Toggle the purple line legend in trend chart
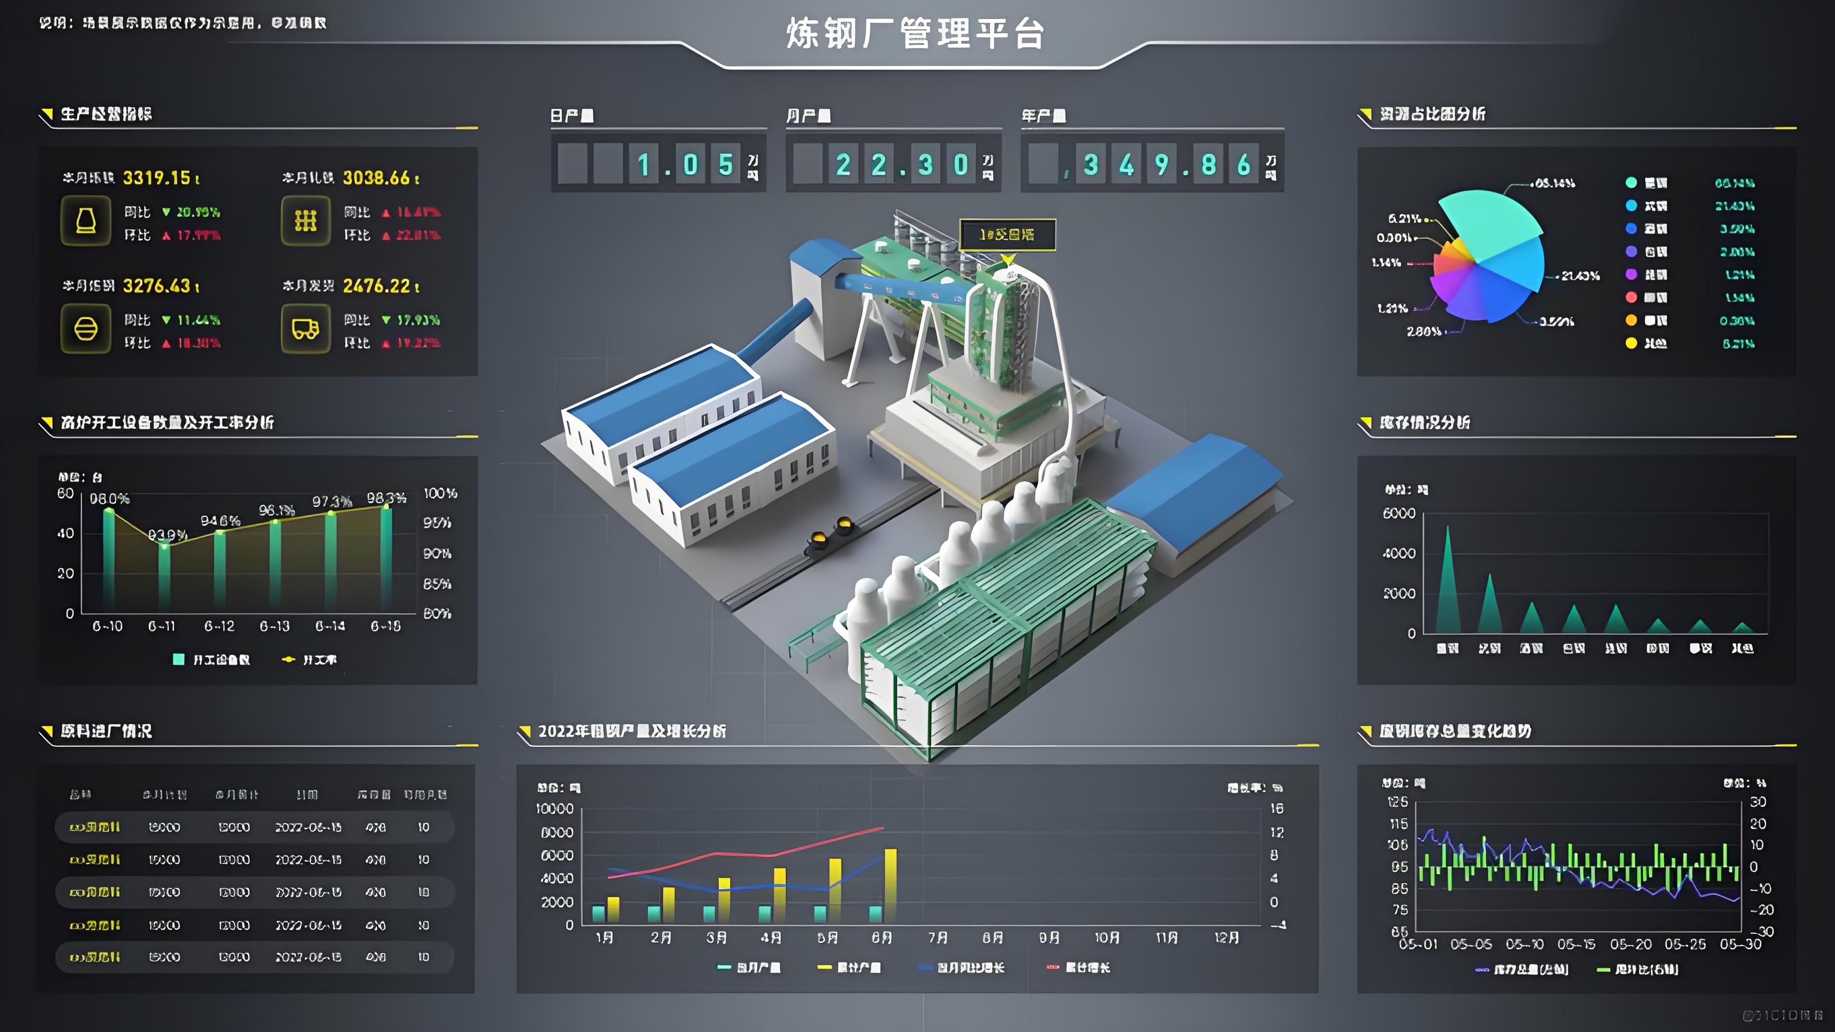The width and height of the screenshot is (1835, 1032). pyautogui.click(x=1483, y=970)
